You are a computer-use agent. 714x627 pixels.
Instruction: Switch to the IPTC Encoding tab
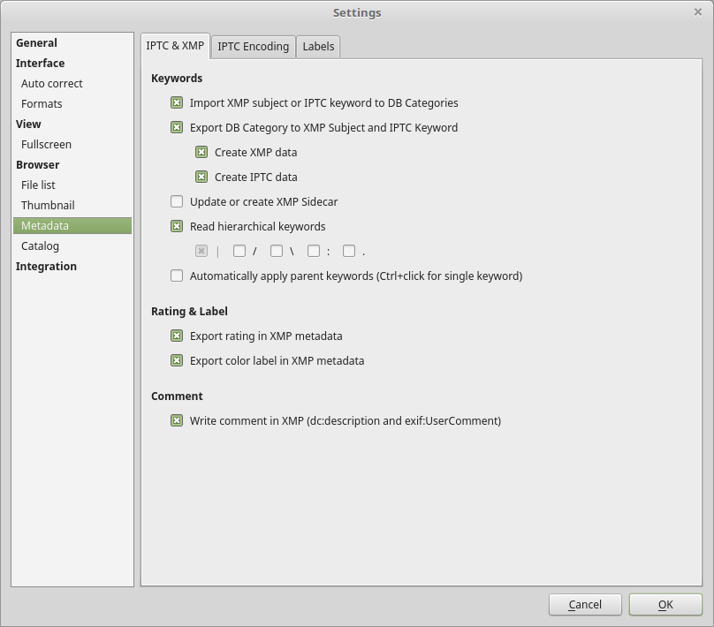pyautogui.click(x=253, y=47)
